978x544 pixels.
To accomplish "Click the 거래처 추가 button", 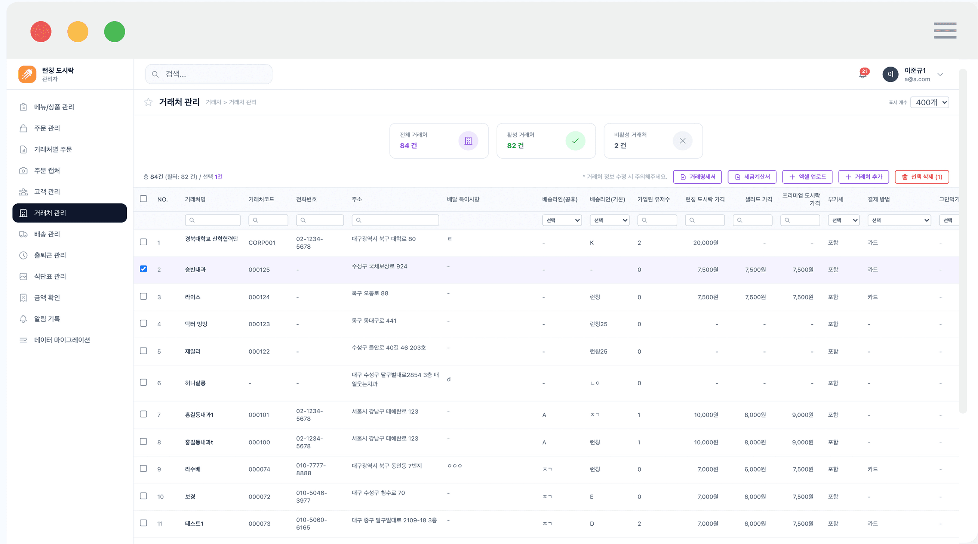I will [x=863, y=177].
